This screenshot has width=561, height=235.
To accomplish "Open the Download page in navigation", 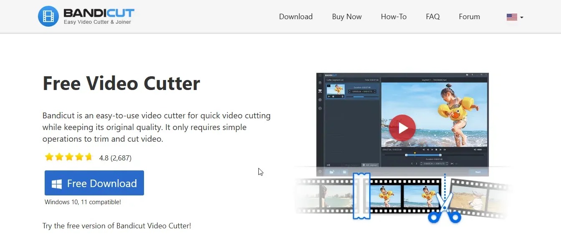I will click(296, 17).
